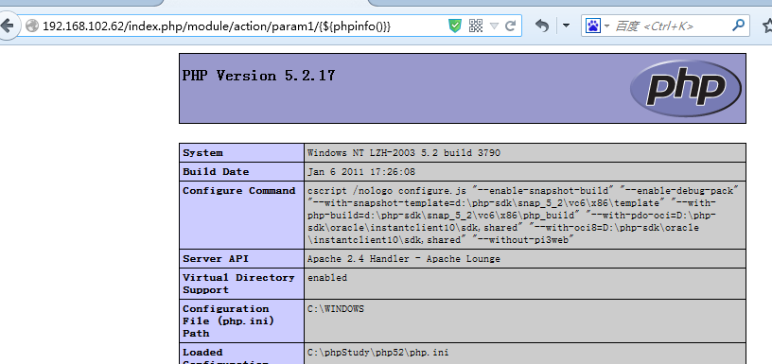This screenshot has width=772, height=364.
Task: Expand the dropdown next to the undo arrow
Action: (x=566, y=26)
